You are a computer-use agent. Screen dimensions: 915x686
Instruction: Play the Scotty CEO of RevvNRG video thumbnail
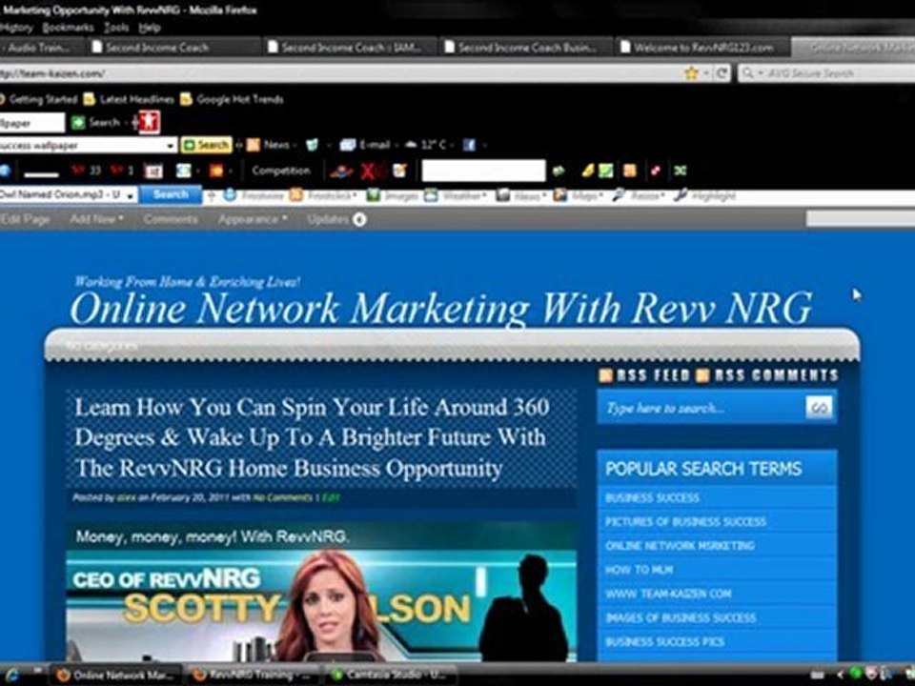(321, 606)
